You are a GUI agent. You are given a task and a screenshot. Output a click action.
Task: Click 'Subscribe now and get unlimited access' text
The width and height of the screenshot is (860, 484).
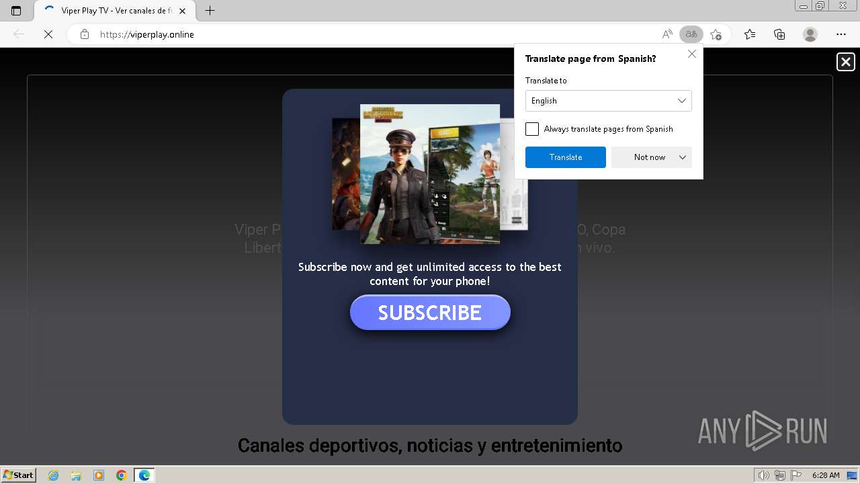(x=430, y=274)
